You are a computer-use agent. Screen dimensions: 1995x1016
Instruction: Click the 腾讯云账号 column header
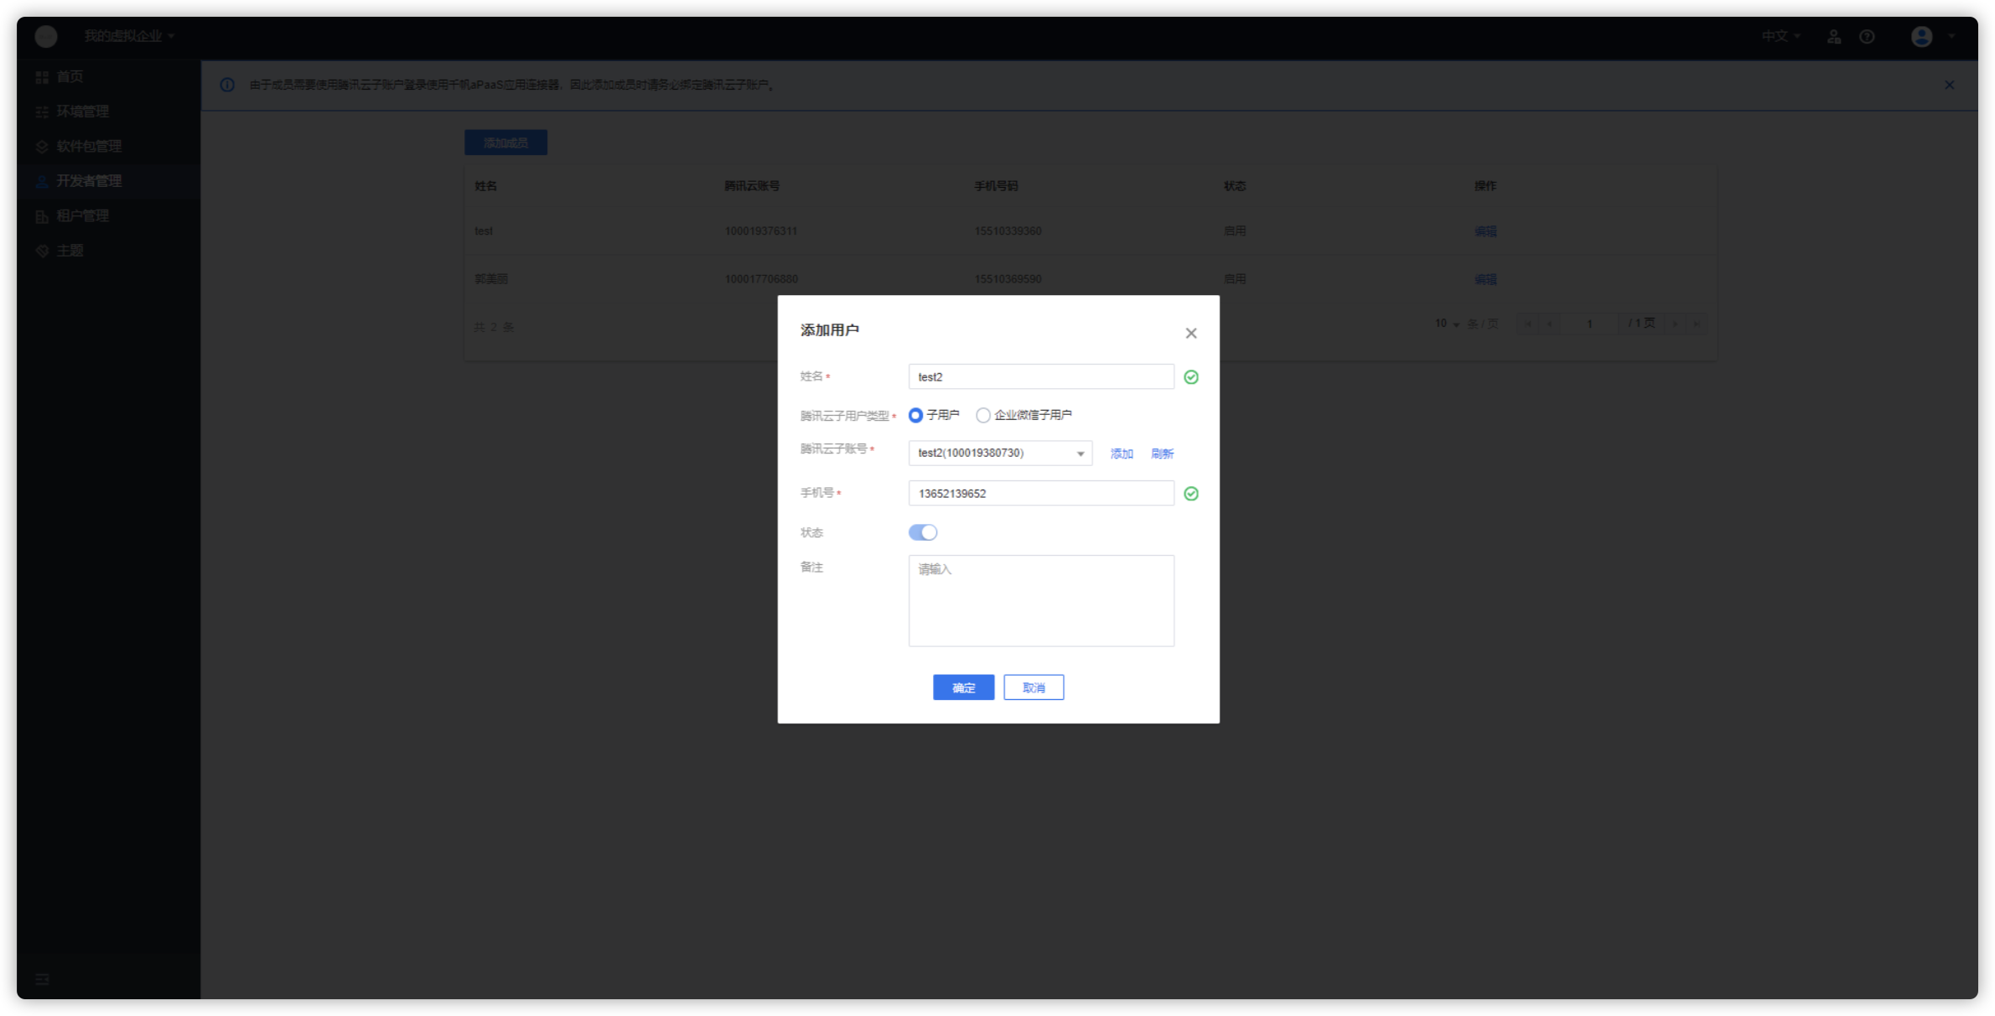coord(752,186)
